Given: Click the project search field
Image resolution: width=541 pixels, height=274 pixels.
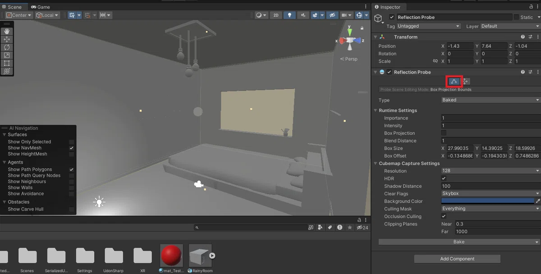Looking at the screenshot, I should 250,228.
